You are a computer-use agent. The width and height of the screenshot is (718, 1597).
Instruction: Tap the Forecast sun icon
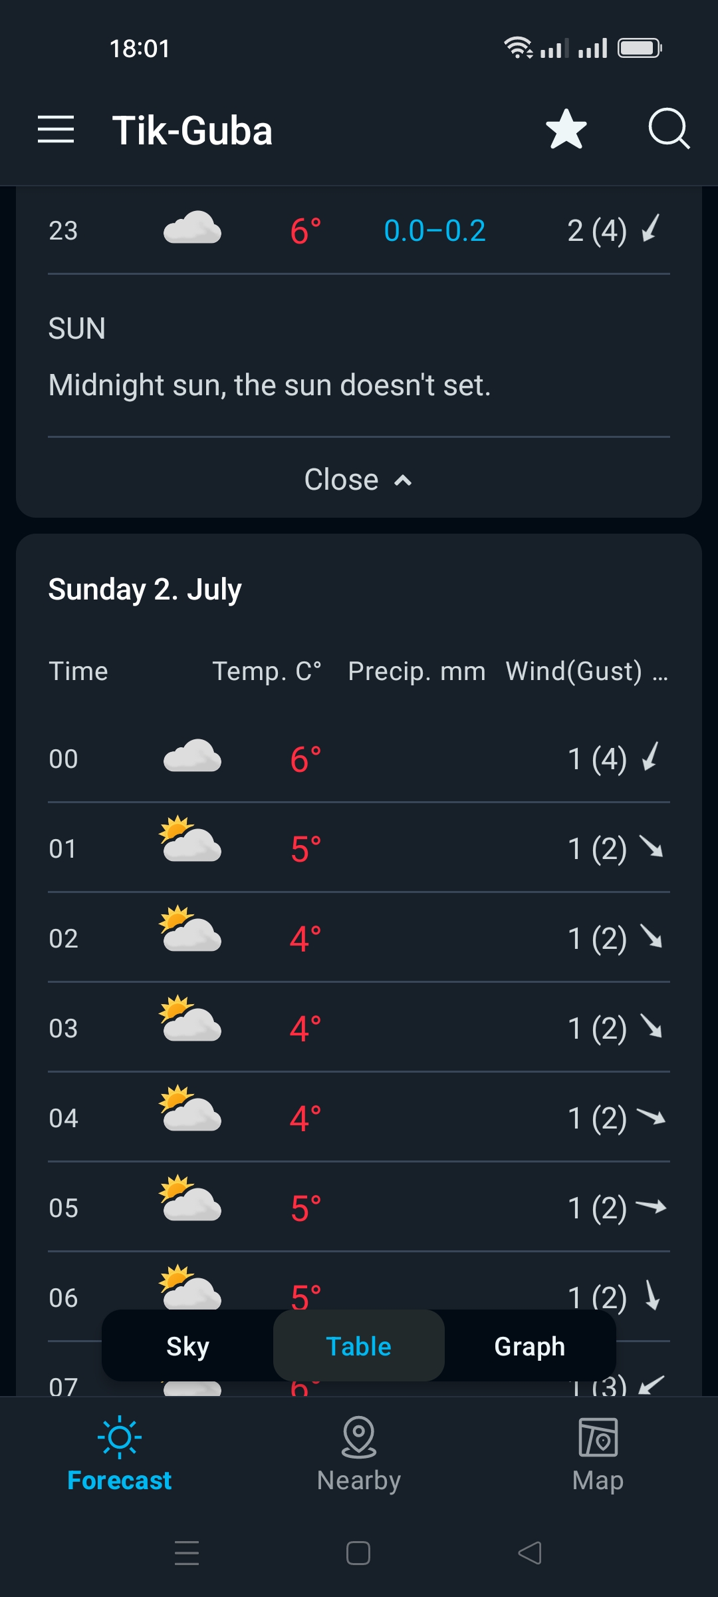(120, 1437)
